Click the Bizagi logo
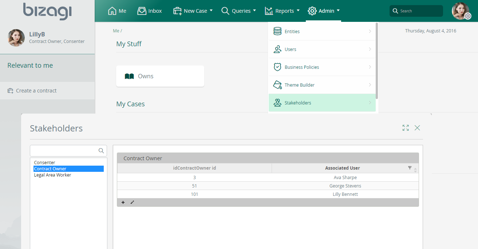The width and height of the screenshot is (478, 249). pos(47,11)
